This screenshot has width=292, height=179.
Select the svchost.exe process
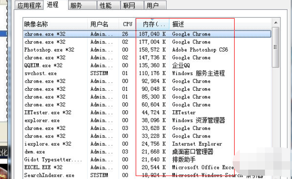[147, 73]
